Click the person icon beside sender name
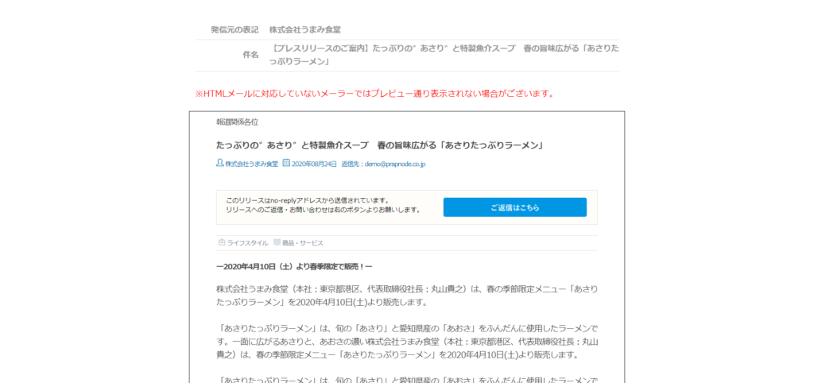This screenshot has width=814, height=383. coord(220,164)
